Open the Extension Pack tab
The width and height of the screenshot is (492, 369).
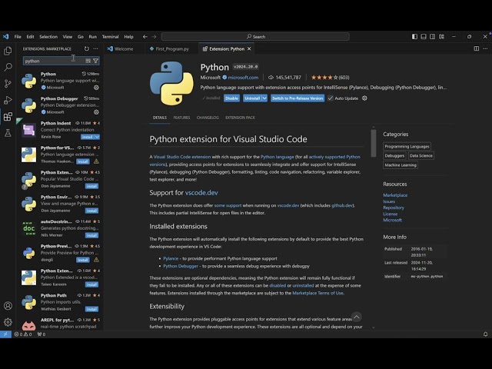(240, 118)
